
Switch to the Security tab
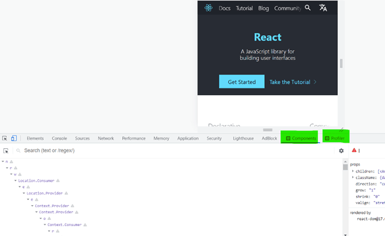[214, 138]
